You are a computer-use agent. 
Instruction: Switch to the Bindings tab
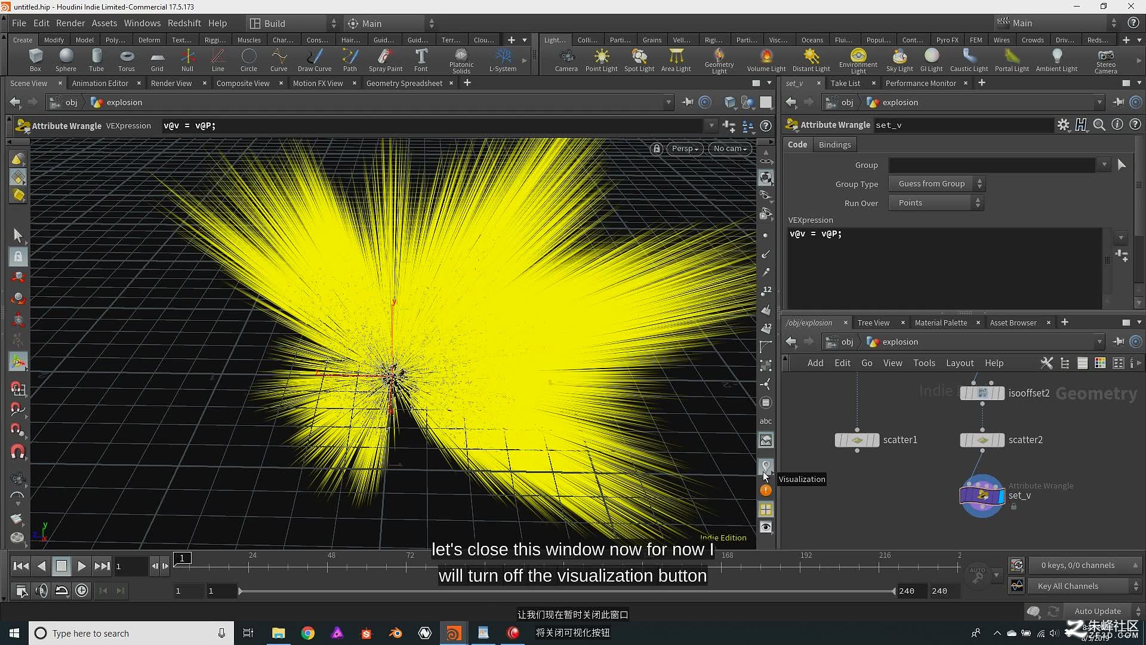pyautogui.click(x=834, y=145)
